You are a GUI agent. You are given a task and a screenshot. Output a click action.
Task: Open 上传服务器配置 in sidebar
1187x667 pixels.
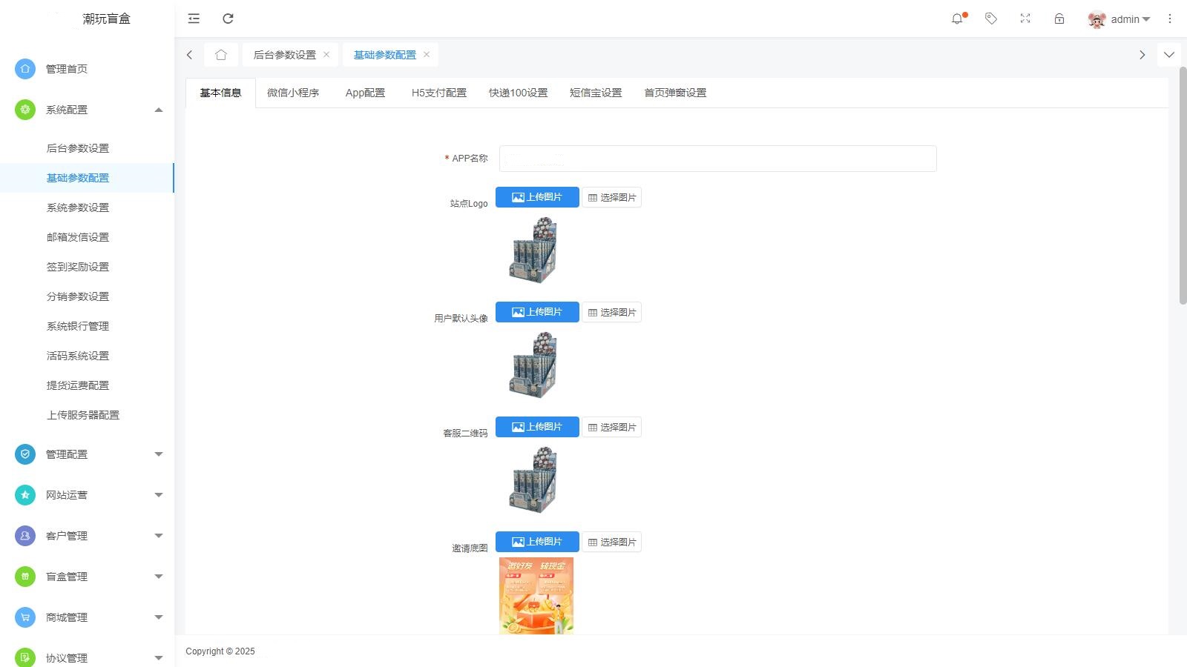[83, 415]
